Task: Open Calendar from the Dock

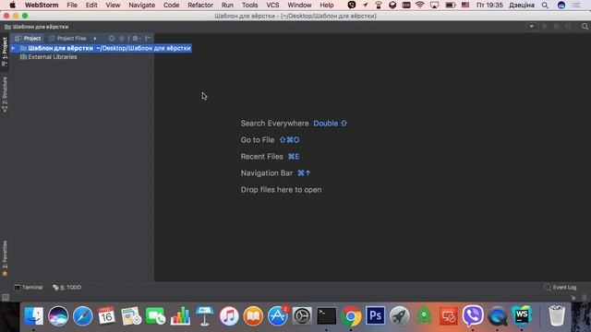Action: (107, 315)
